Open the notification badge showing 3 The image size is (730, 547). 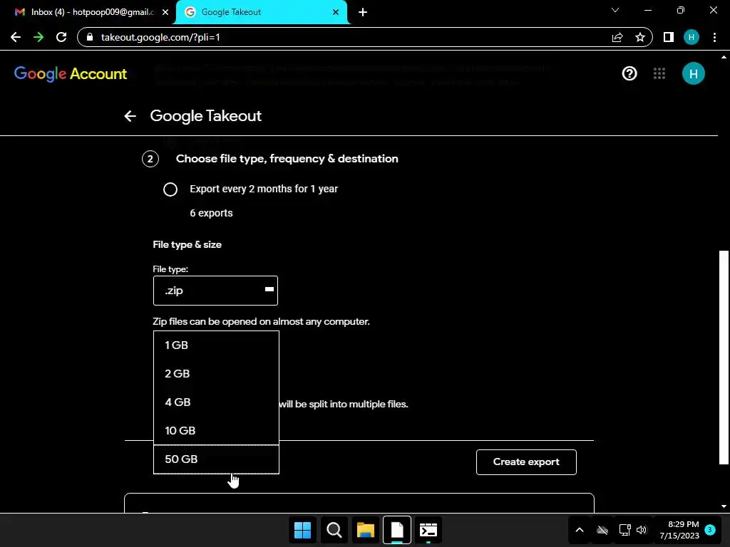click(x=710, y=530)
